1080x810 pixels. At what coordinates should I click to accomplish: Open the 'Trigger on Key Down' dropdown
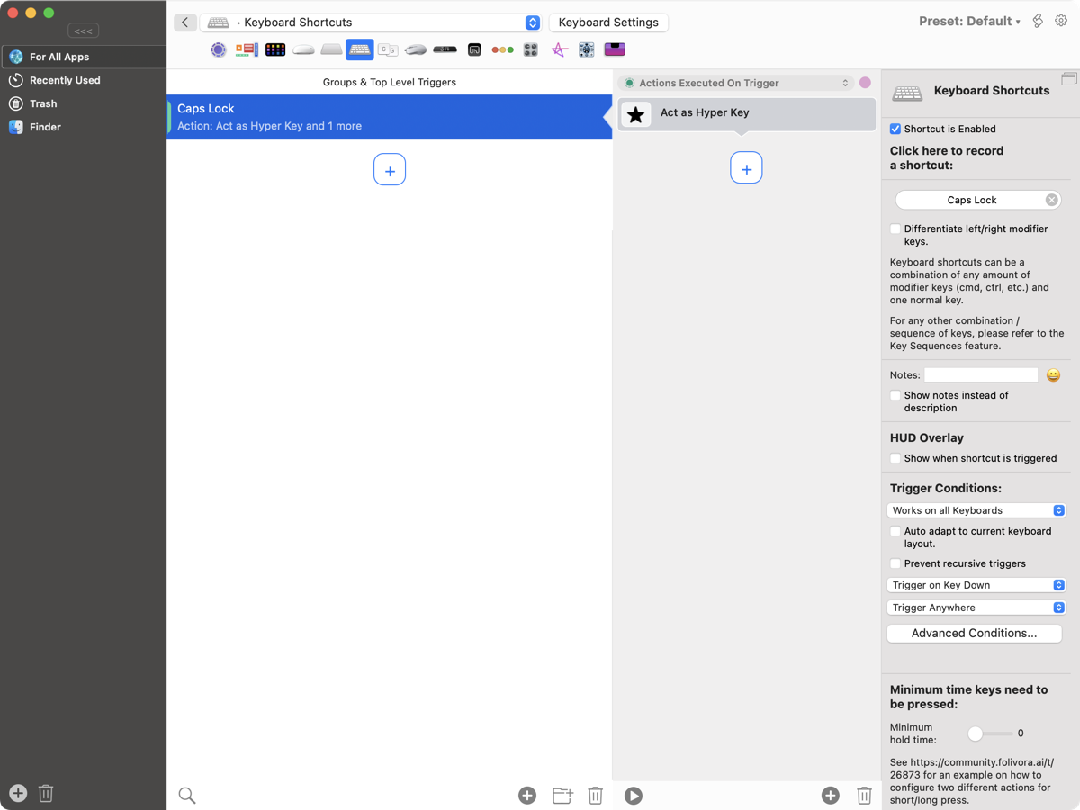(x=976, y=585)
